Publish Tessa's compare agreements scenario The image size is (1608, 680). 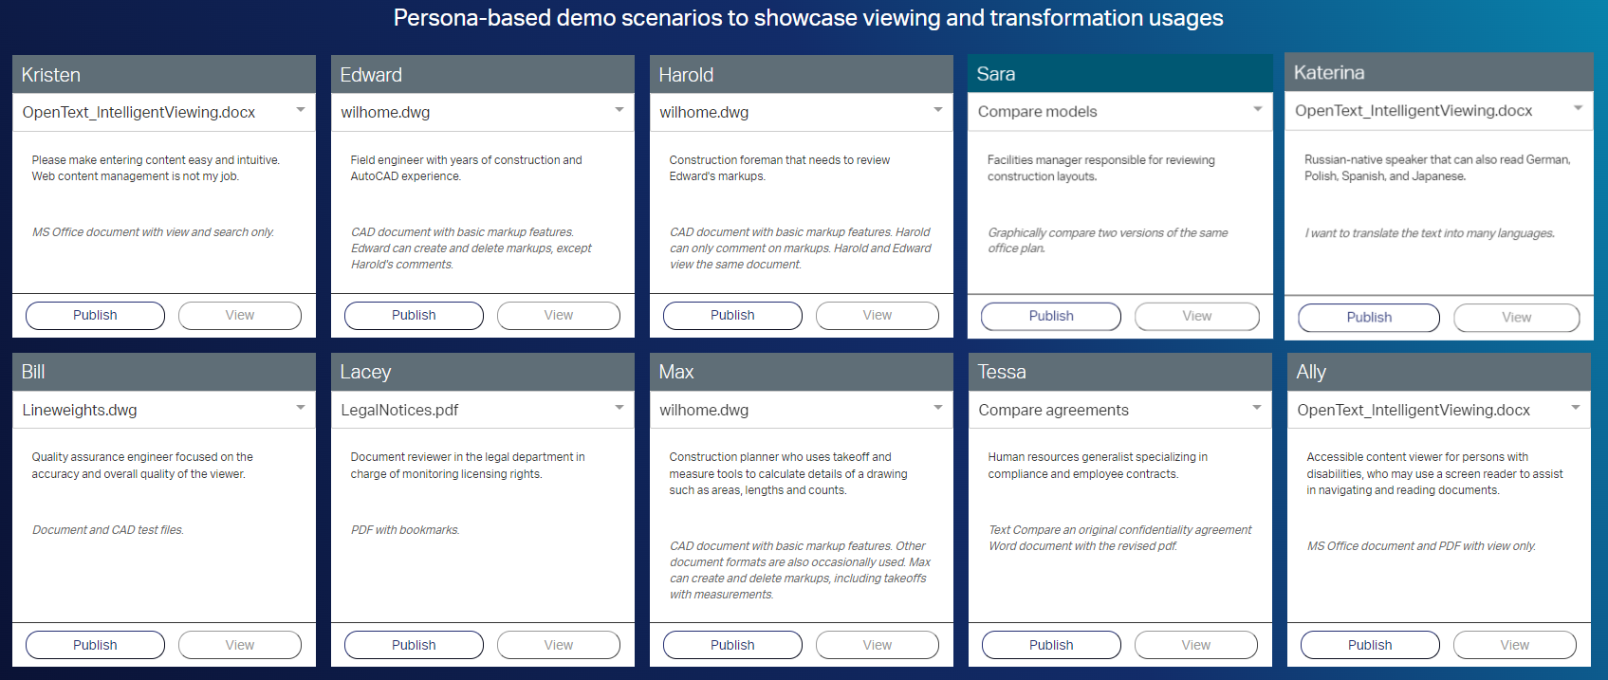click(x=1050, y=645)
